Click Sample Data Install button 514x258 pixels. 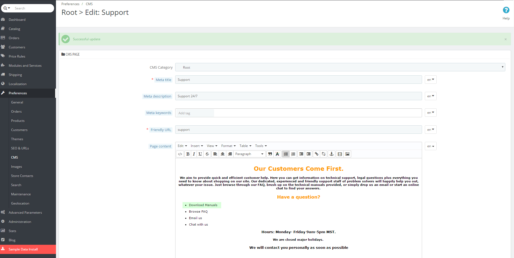(x=28, y=249)
